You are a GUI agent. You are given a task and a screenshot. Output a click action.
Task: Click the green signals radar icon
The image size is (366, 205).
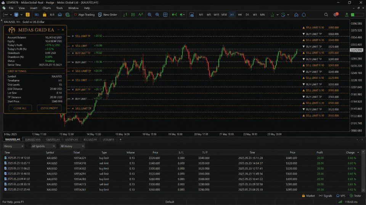67,15
